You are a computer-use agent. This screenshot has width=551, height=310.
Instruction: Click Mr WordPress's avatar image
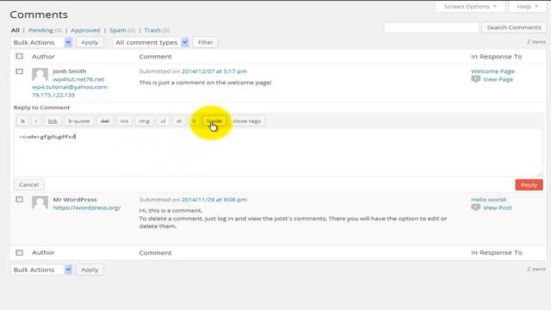[x=40, y=203]
